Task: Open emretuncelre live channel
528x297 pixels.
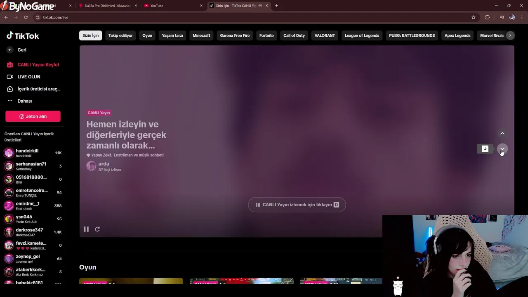Action: (33, 193)
